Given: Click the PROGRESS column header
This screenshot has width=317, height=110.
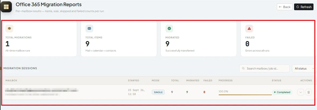Looking at the screenshot, I should point(225,80).
